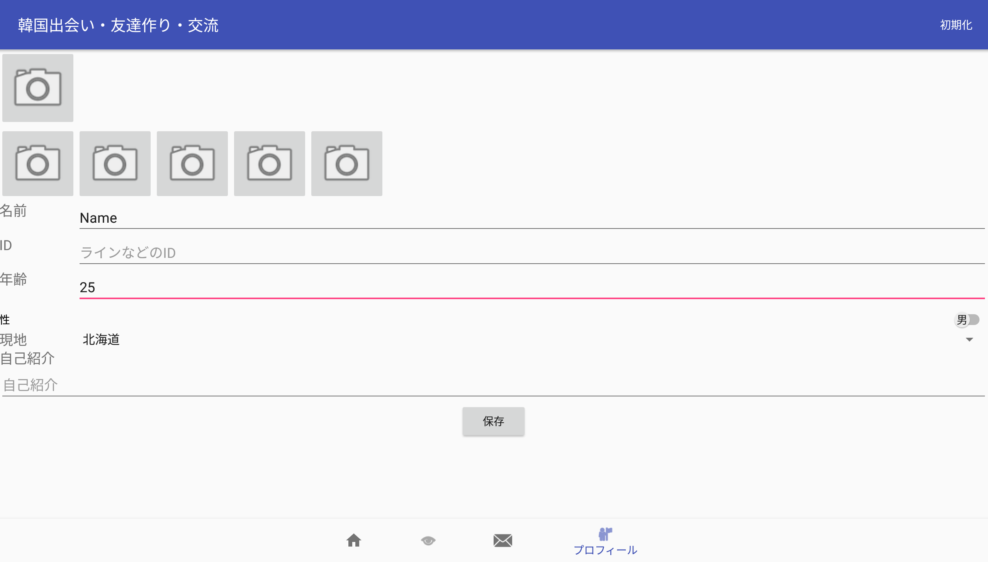Click the app title 韓国出会い・友達作り・交流
This screenshot has height=562, width=988.
pyautogui.click(x=118, y=25)
